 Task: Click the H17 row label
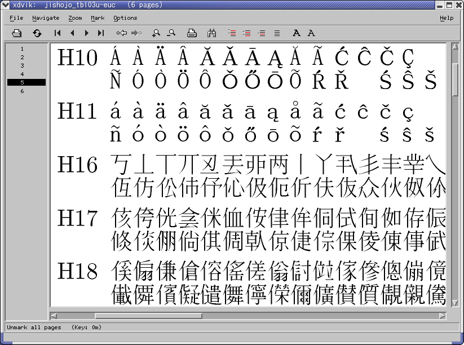click(x=77, y=218)
